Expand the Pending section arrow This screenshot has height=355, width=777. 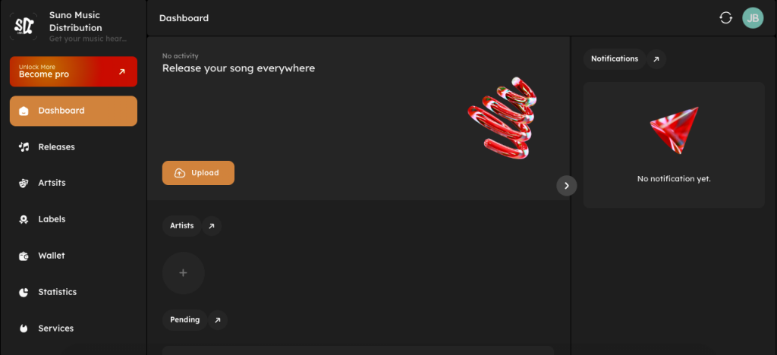tap(218, 320)
